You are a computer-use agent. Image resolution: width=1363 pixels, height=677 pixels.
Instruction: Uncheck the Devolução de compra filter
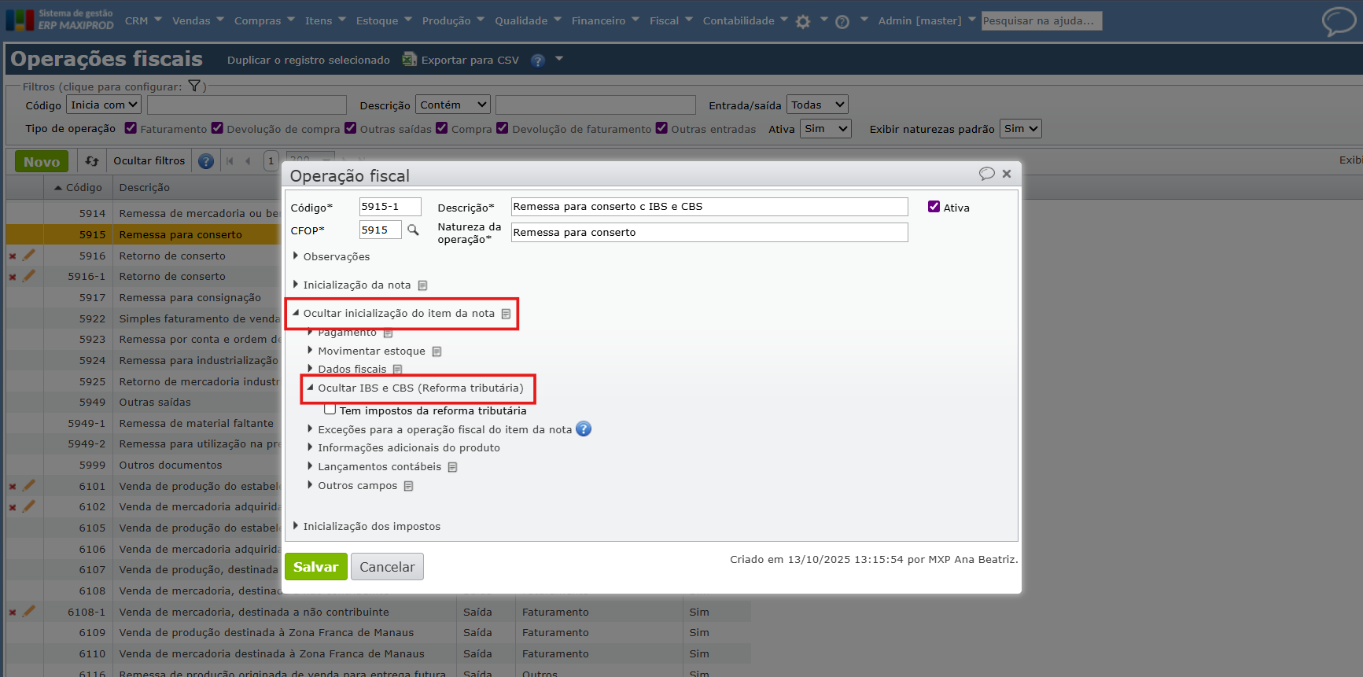tap(217, 128)
